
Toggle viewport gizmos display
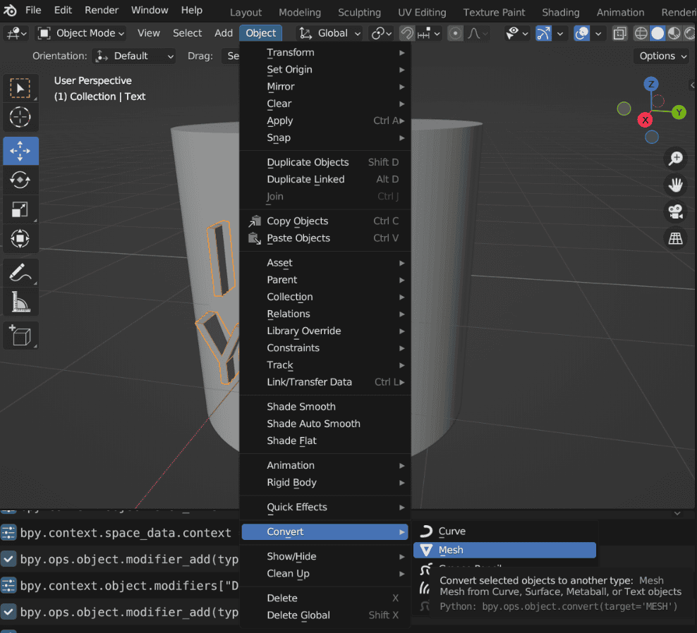pyautogui.click(x=543, y=33)
